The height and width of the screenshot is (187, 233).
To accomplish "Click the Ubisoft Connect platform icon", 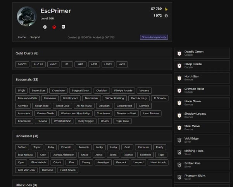I will (x=45, y=27).
